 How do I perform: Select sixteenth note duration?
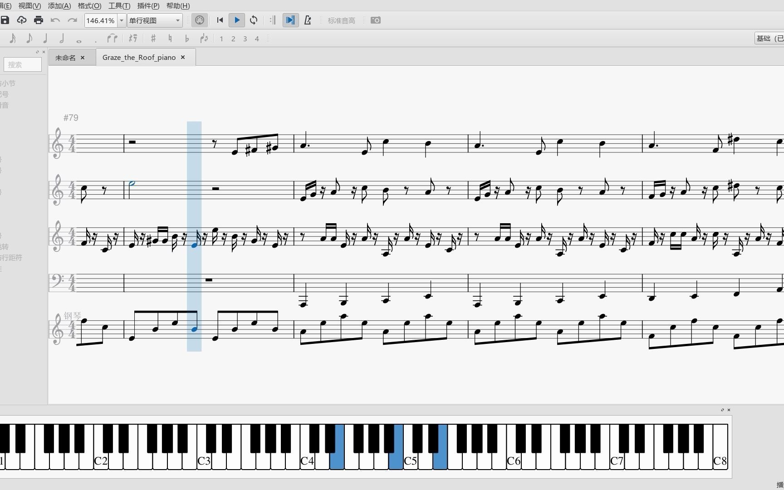[x=13, y=39]
